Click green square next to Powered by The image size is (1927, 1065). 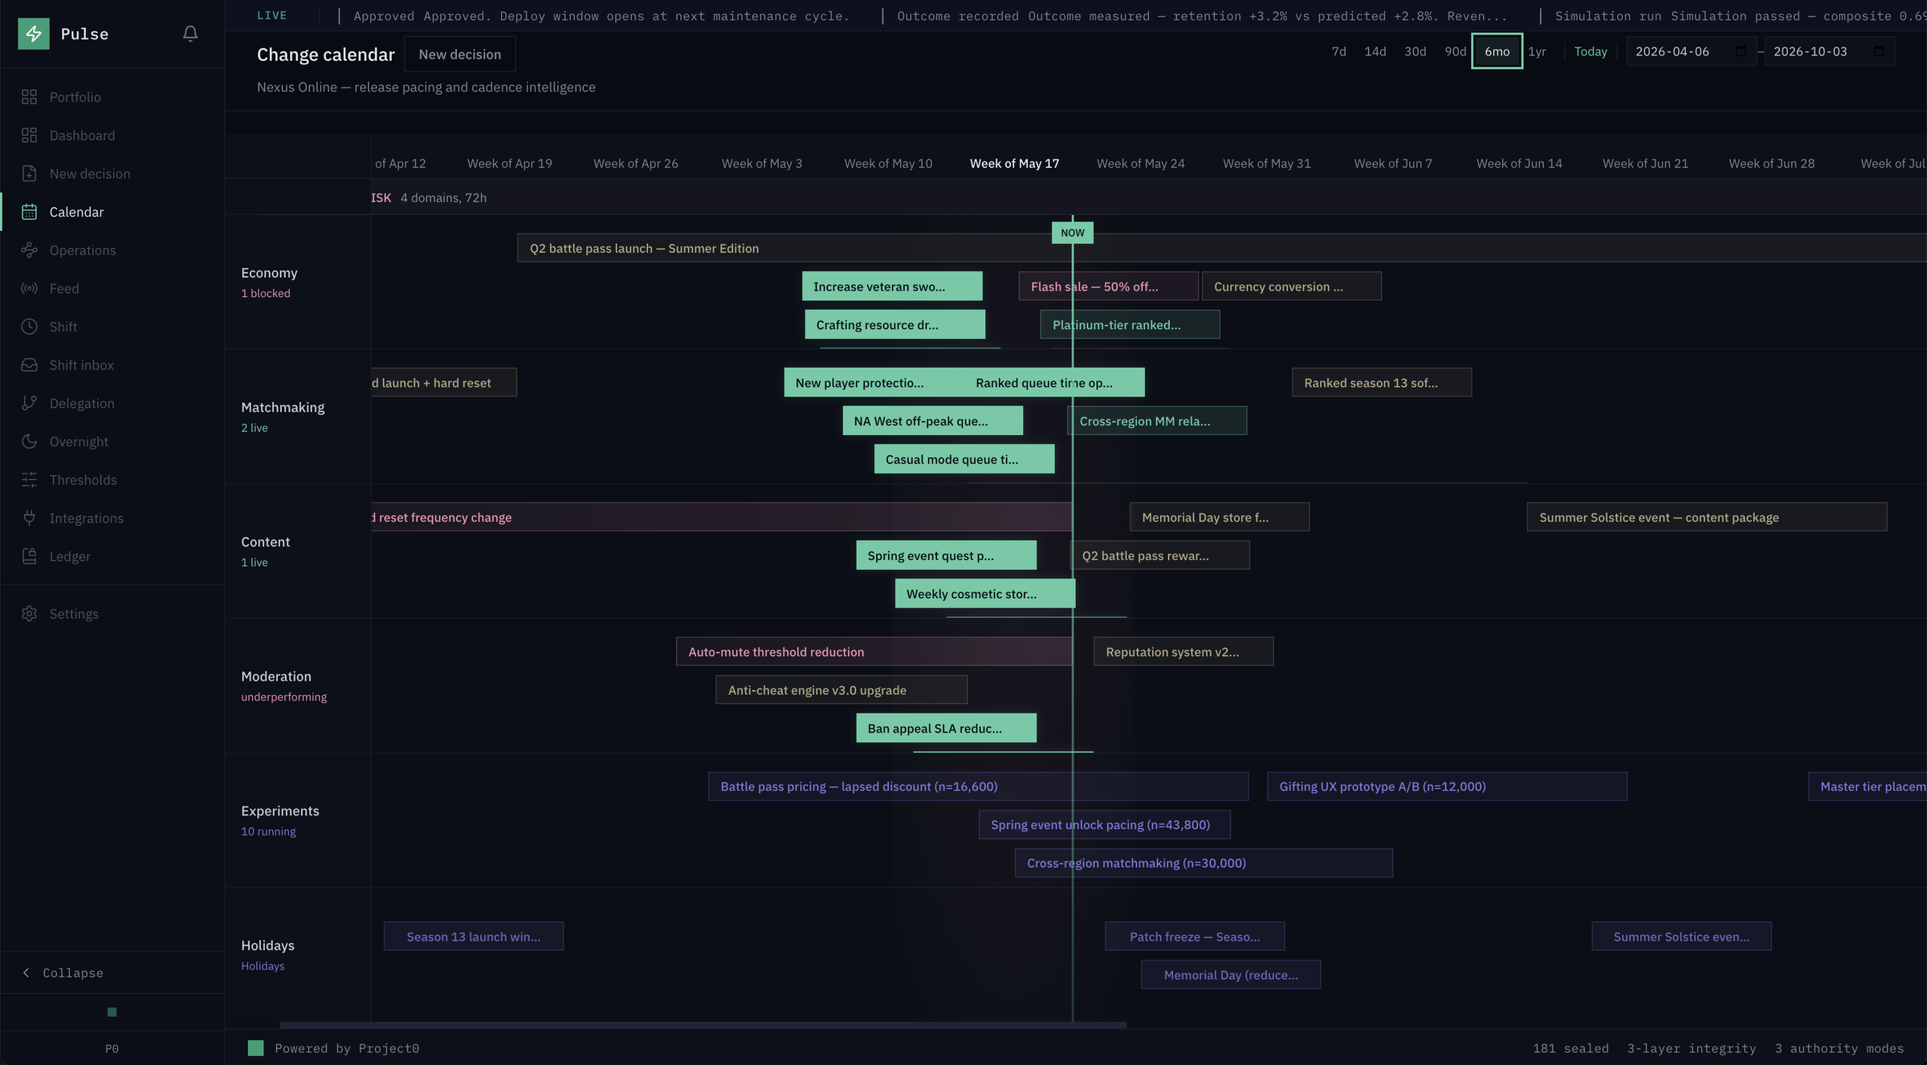(255, 1048)
